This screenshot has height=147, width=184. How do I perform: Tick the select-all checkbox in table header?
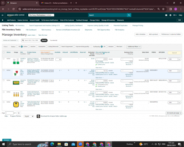[4, 52]
